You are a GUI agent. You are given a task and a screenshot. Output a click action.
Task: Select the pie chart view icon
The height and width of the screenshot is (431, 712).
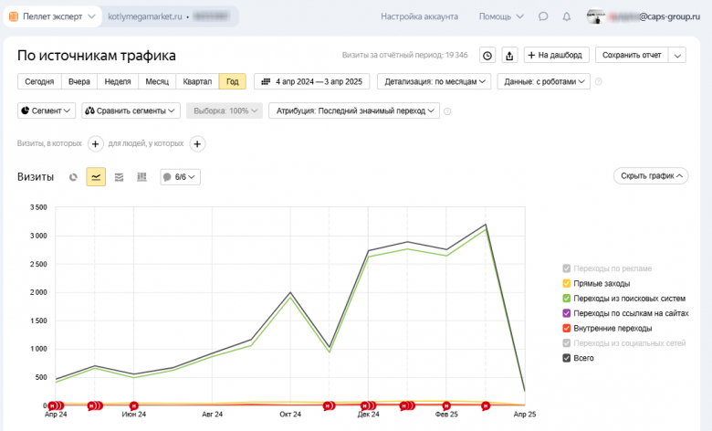point(74,177)
